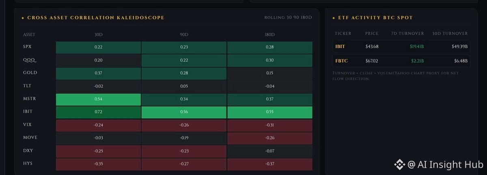
Task: Select the SPX asset row label
Action: pos(27,47)
